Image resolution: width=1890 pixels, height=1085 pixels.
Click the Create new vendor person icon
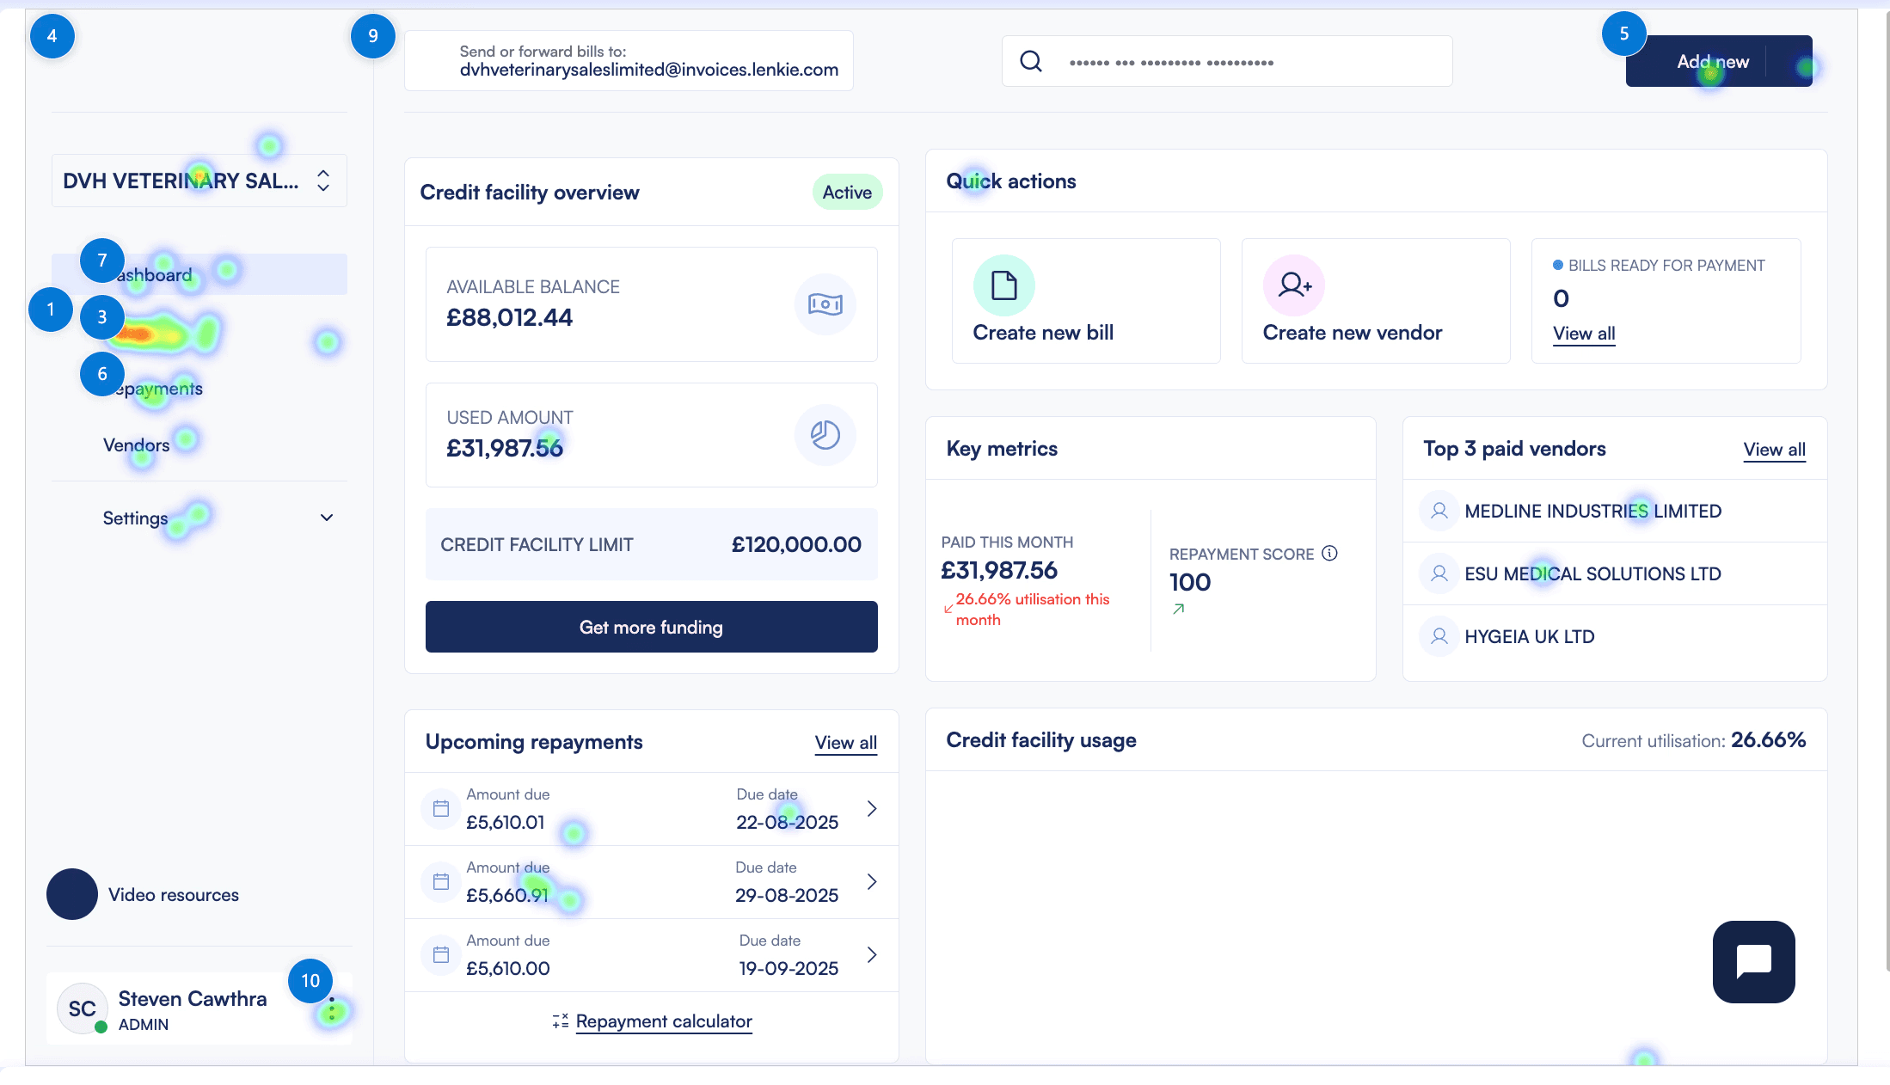(1293, 285)
